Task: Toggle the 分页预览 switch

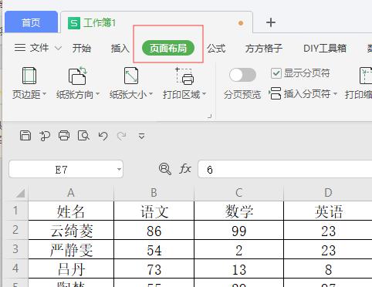Action: [x=242, y=75]
